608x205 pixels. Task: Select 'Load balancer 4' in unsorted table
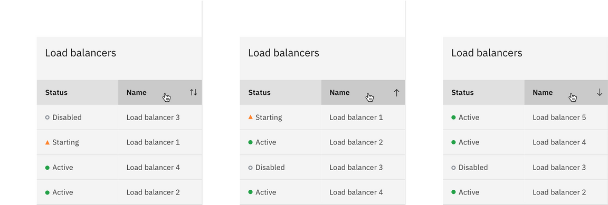[x=153, y=168]
